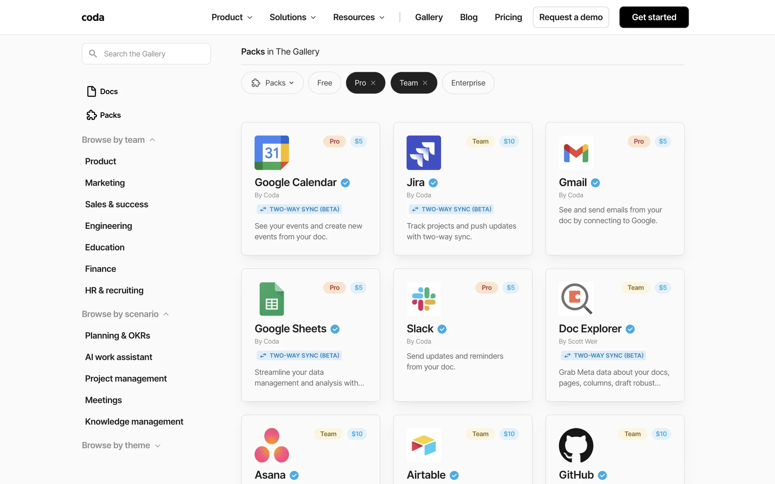Open Project management scenario link
Viewport: 775px width, 484px height.
tap(126, 378)
